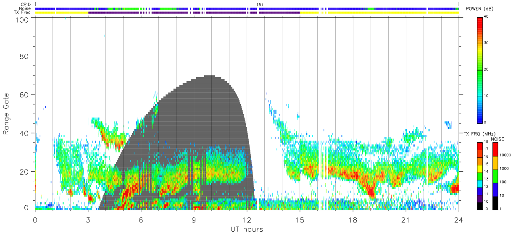Click the 80 tick on Range Gate axis
This screenshot has width=516, height=238.
click(25, 56)
